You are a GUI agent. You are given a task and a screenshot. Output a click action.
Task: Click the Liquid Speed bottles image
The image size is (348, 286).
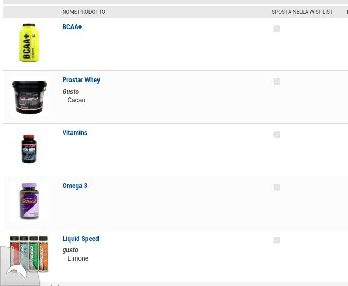tap(29, 254)
